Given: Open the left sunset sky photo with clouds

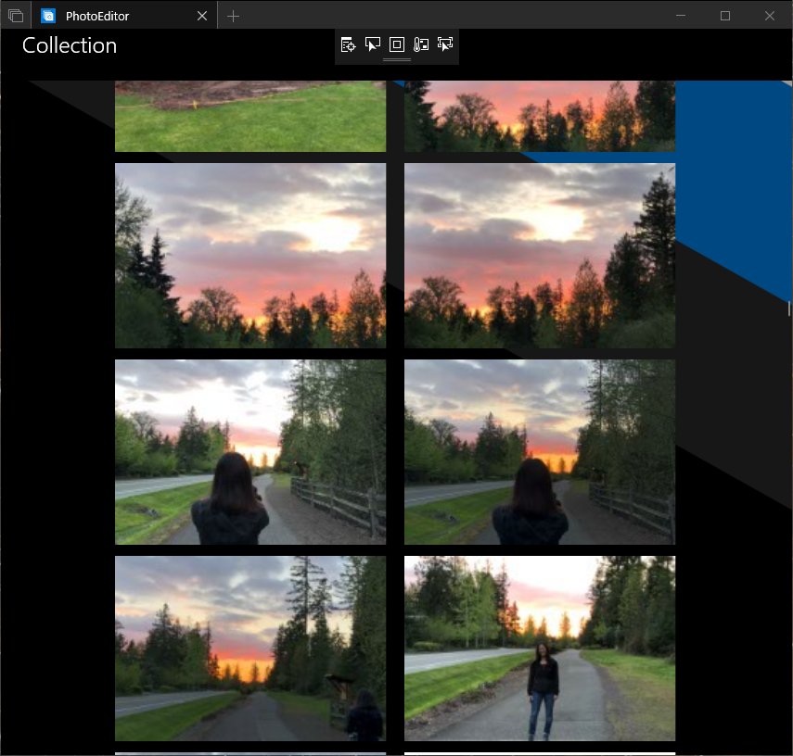Looking at the screenshot, I should click(x=250, y=255).
